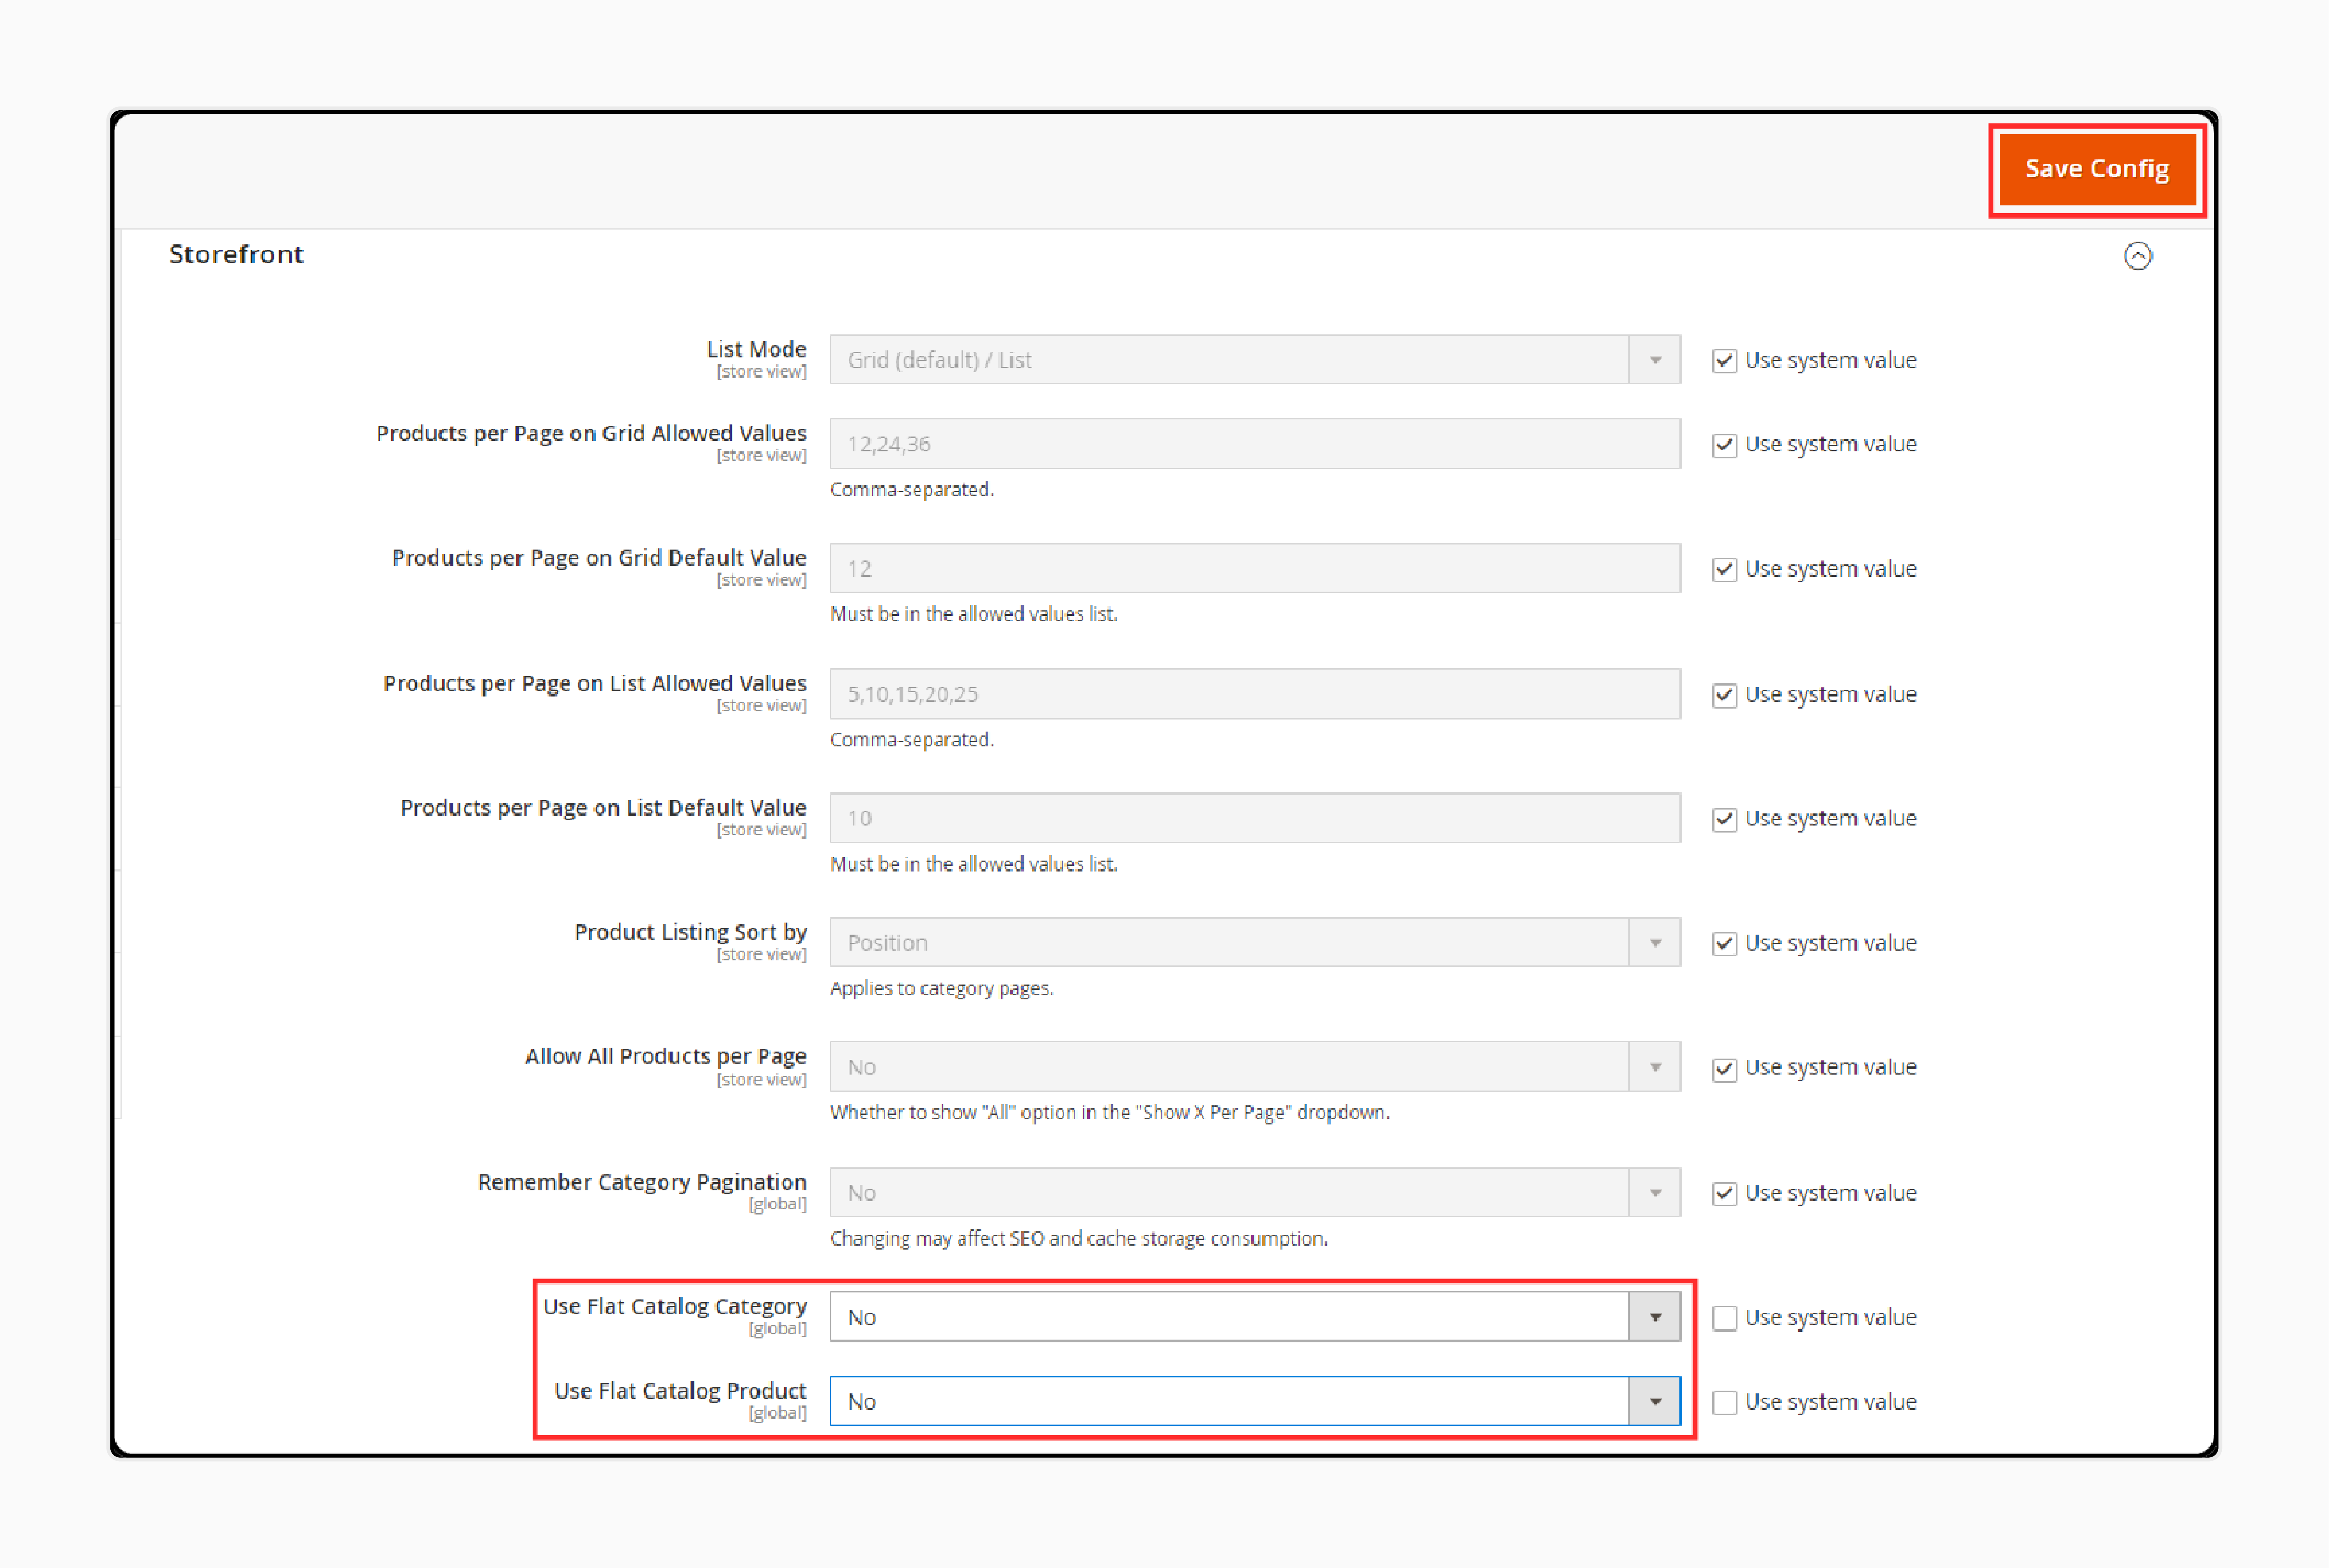This screenshot has height=1568, width=2329.
Task: Click the Save Config button
Action: pos(2097,169)
